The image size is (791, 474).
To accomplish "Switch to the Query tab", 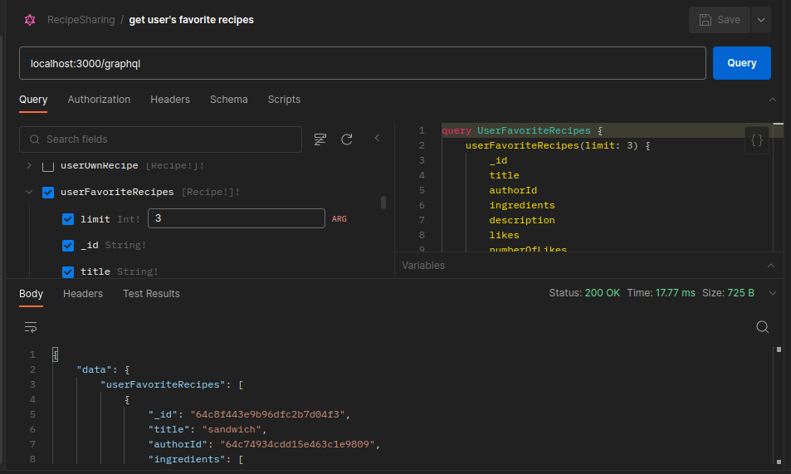I will (x=33, y=100).
